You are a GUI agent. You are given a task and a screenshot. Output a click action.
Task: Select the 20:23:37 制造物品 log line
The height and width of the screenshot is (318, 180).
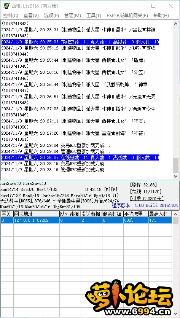78,30
